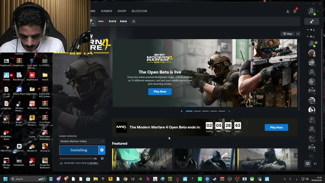Viewport: 325px width, 183px height.
Task: Open the third Featured gas mask thumbnail
Action: (x=267, y=159)
